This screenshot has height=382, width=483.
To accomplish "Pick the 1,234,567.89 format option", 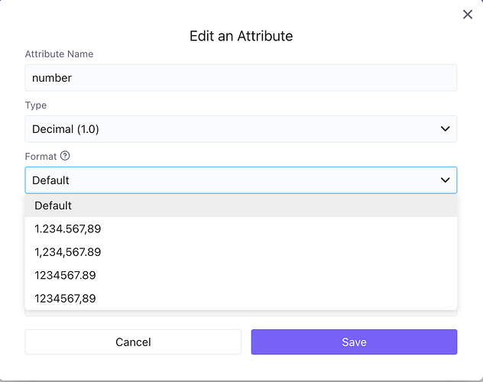I will [x=67, y=252].
